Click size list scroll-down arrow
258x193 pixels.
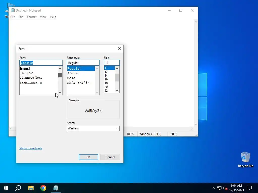click(x=117, y=90)
